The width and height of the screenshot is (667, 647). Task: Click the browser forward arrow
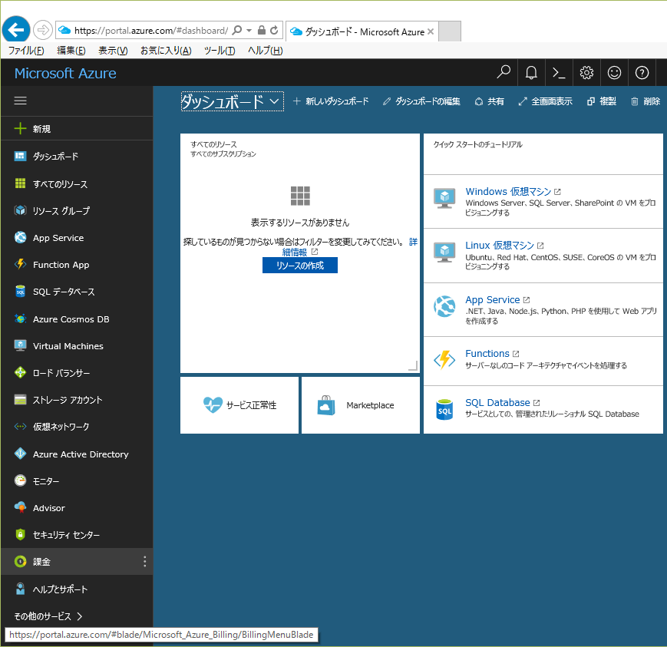(x=42, y=30)
